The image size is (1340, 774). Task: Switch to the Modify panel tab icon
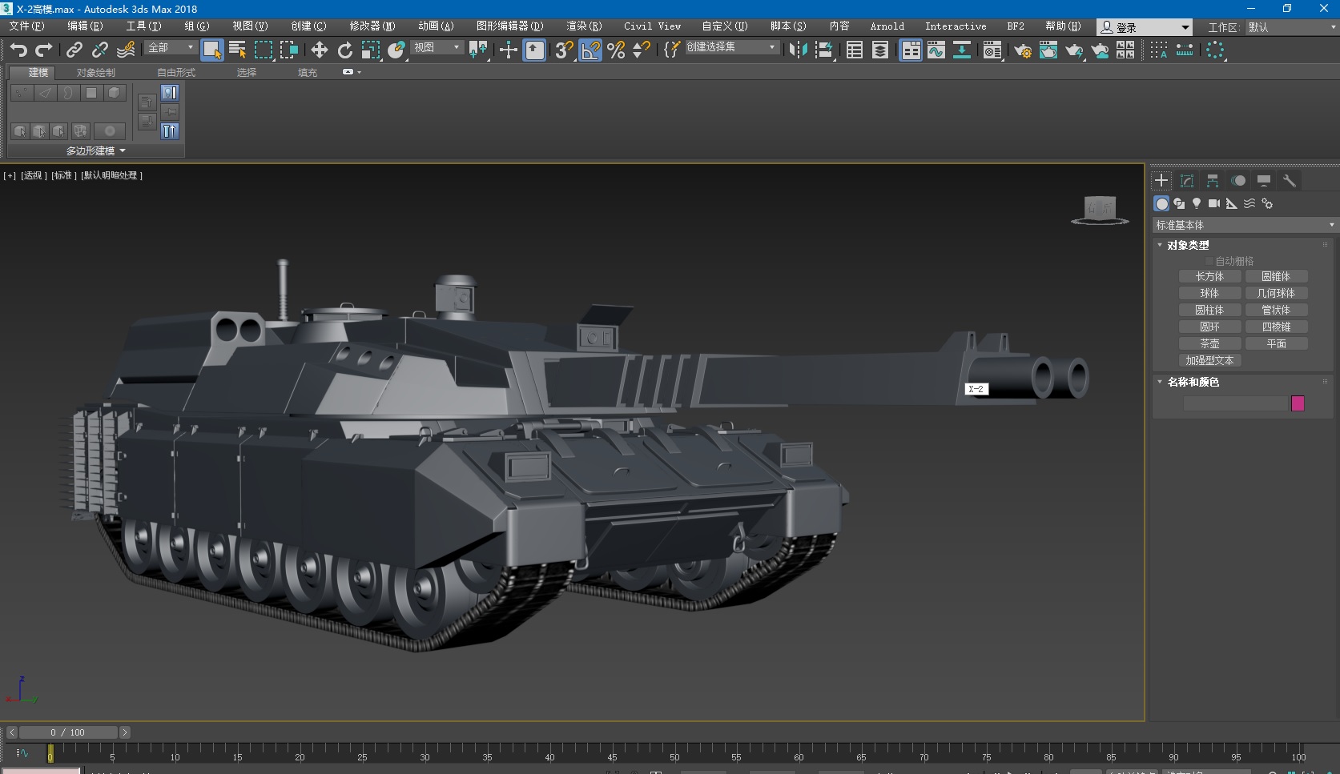coord(1187,181)
